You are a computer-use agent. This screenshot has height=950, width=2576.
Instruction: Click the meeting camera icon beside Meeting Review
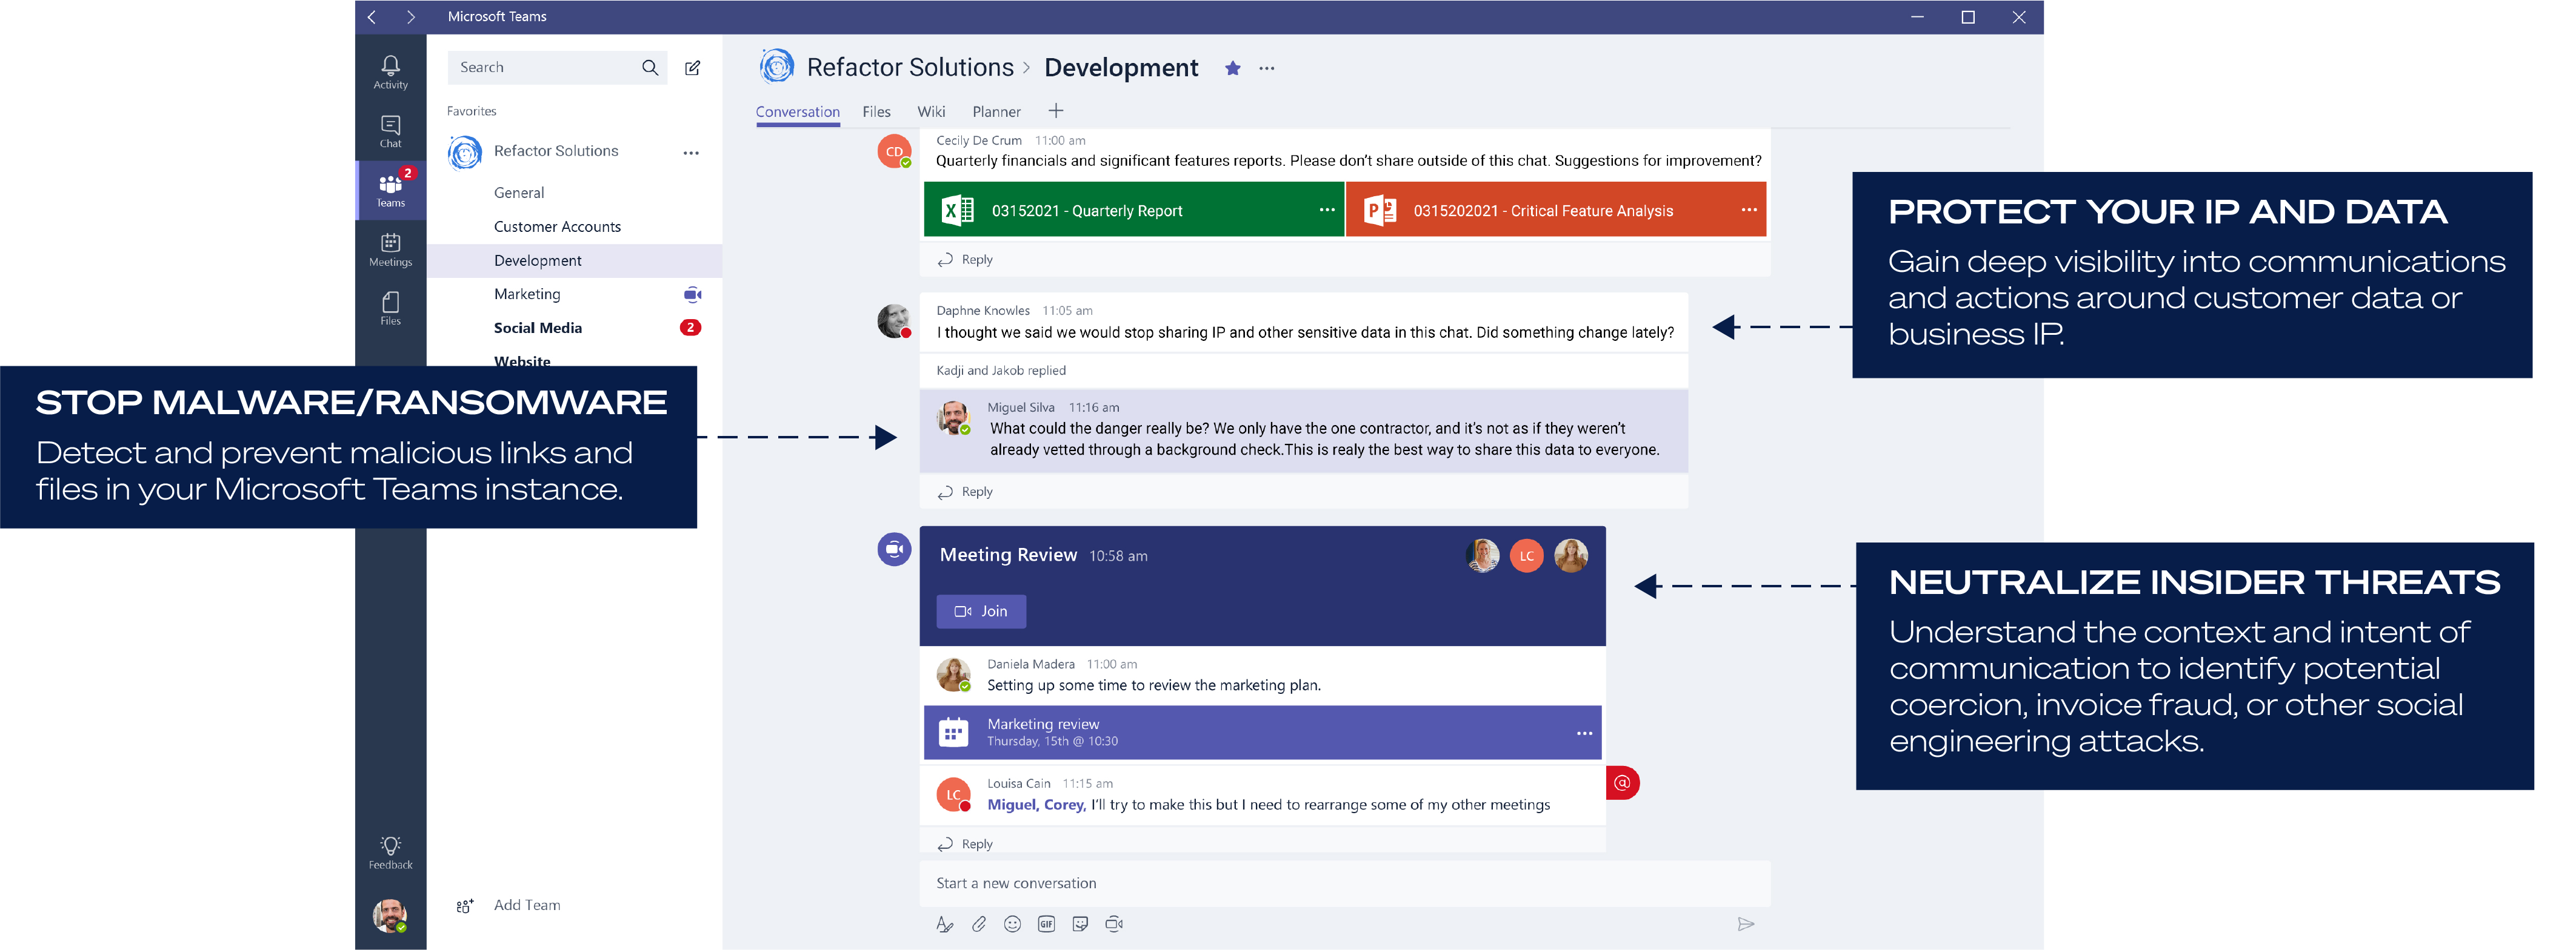tap(894, 549)
